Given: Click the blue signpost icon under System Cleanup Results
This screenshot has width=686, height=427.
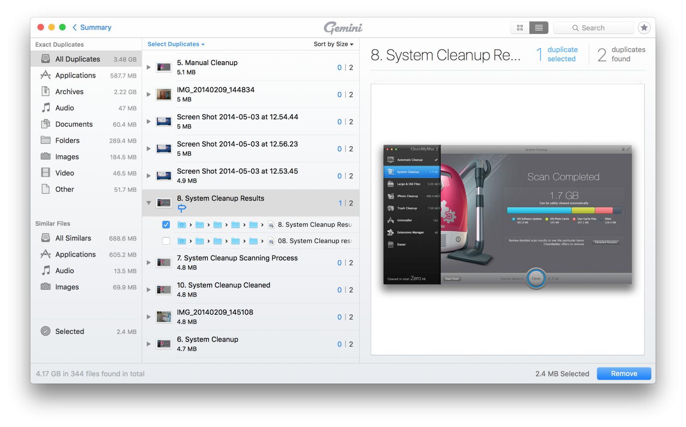Looking at the screenshot, I should (182, 208).
